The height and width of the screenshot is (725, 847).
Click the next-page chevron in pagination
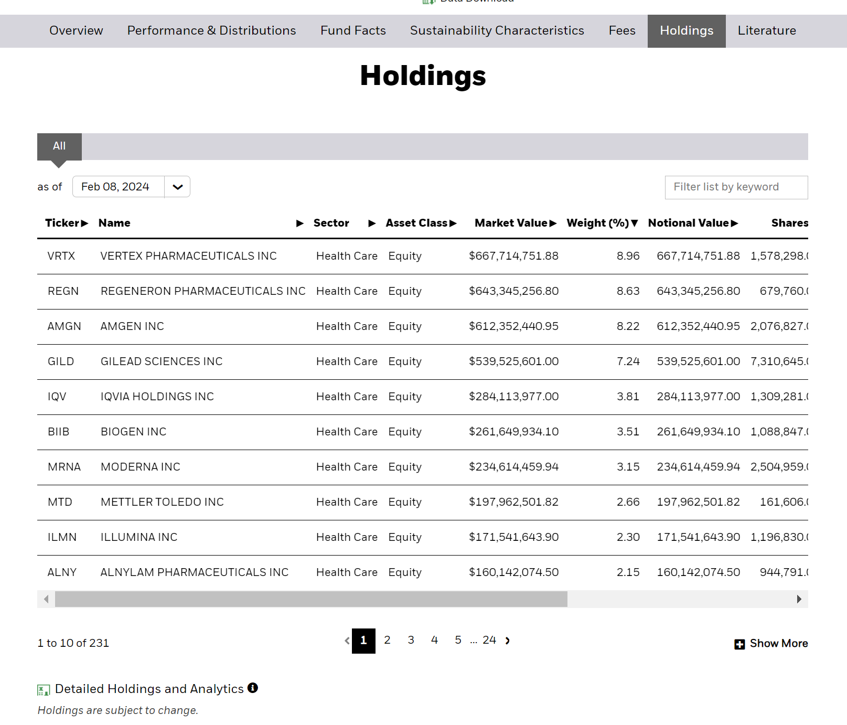click(x=507, y=641)
